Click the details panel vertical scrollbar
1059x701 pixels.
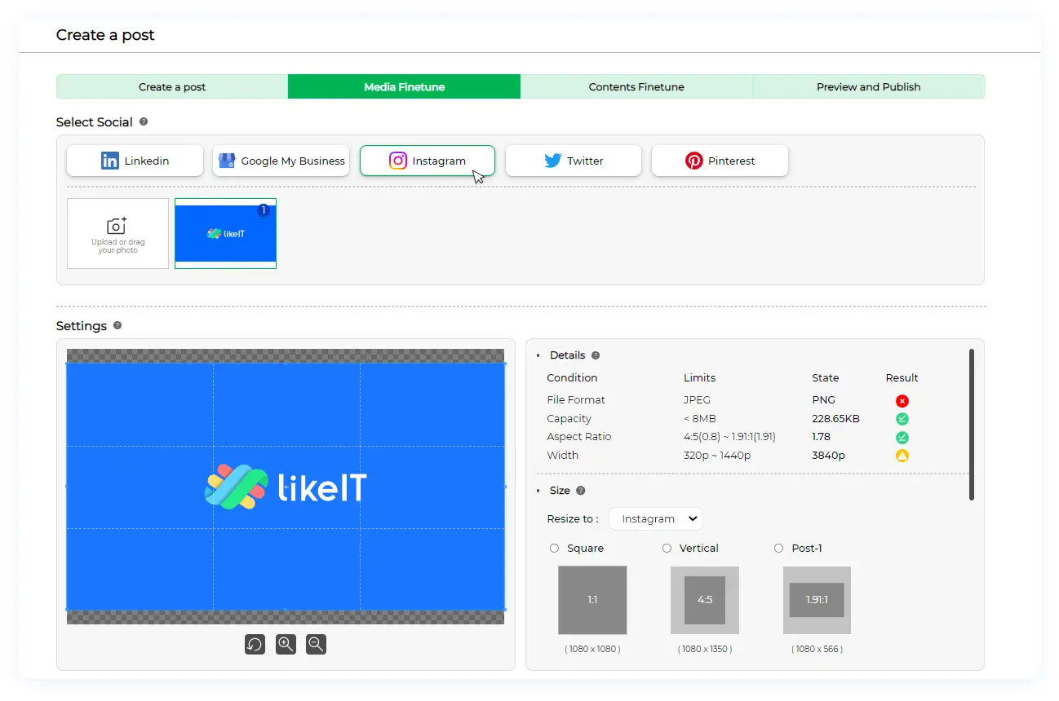point(971,424)
